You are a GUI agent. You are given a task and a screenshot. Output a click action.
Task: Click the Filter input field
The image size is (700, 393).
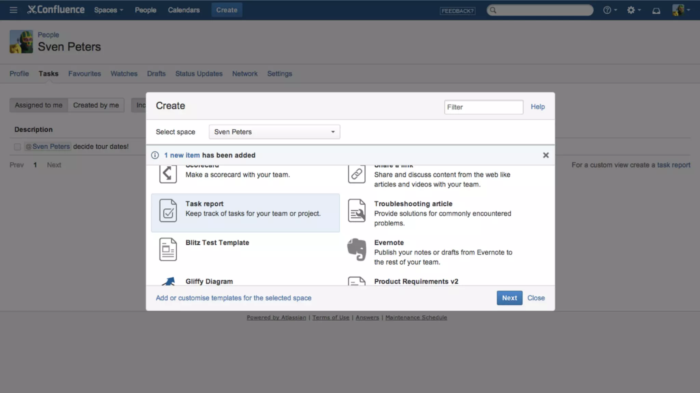483,107
